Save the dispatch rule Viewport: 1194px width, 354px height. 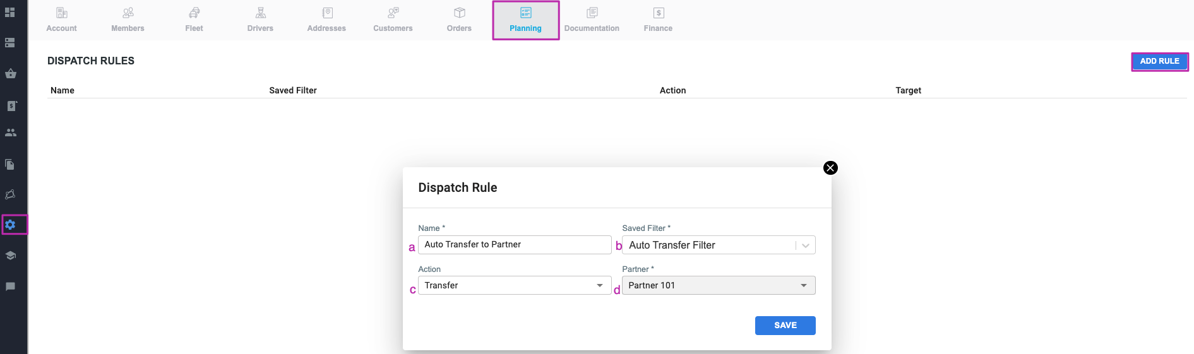(785, 326)
